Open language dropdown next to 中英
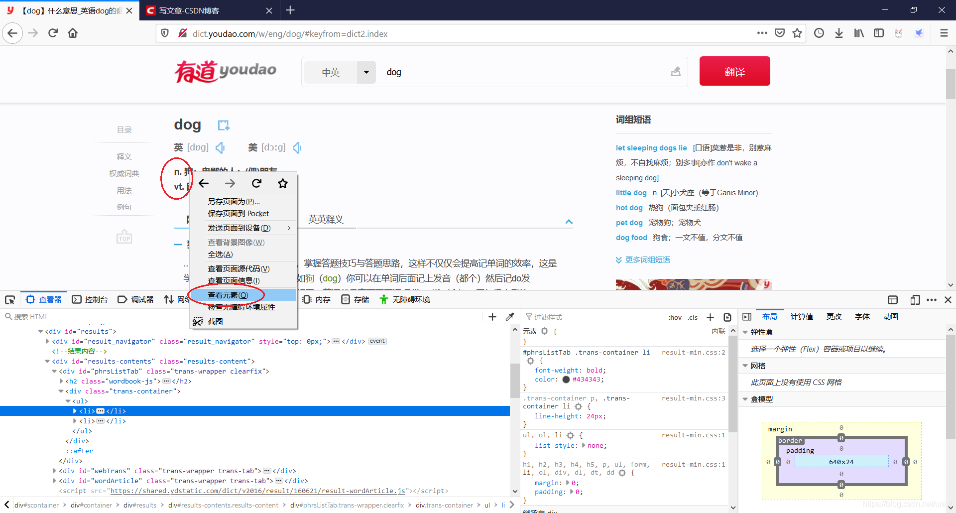This screenshot has width=956, height=513. [x=366, y=72]
